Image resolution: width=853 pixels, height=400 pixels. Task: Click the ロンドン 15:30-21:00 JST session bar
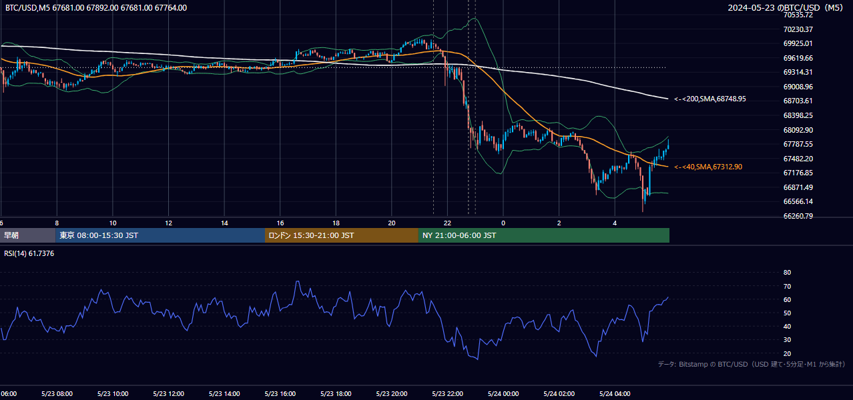[x=342, y=235]
